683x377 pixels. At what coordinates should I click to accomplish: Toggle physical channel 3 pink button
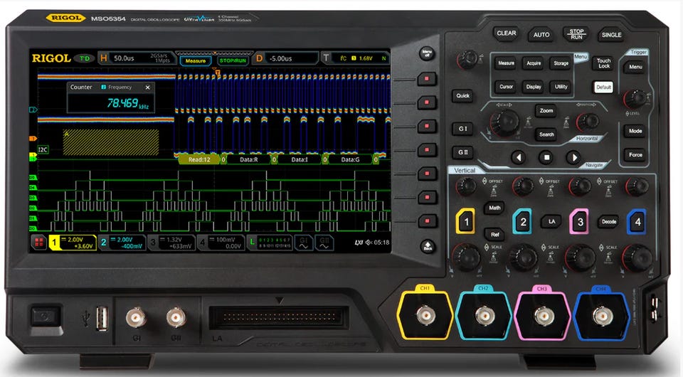coord(580,222)
